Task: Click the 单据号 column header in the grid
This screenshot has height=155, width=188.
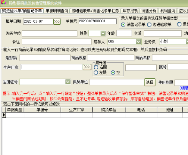Action: (x=42, y=110)
